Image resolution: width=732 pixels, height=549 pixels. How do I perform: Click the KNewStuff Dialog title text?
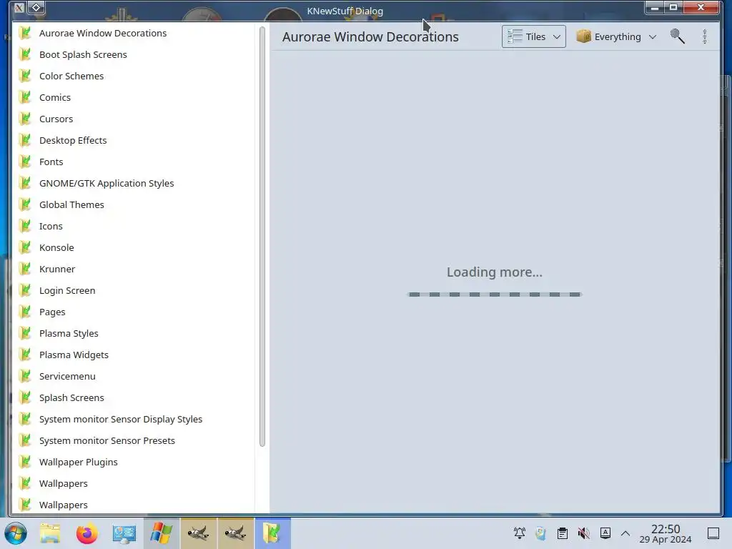point(345,11)
